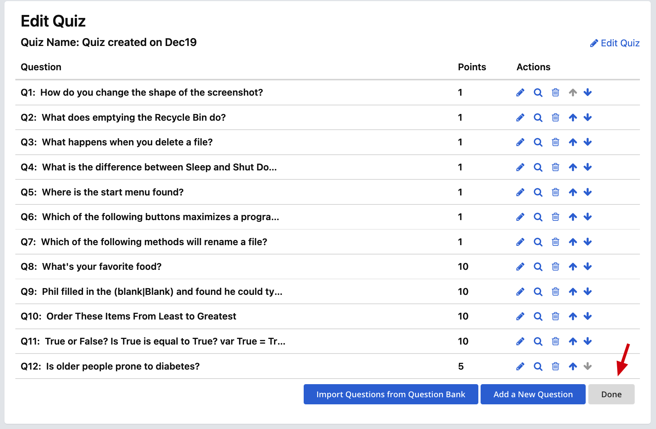Edit Q9 Phil filled in the blank question

pyautogui.click(x=520, y=291)
